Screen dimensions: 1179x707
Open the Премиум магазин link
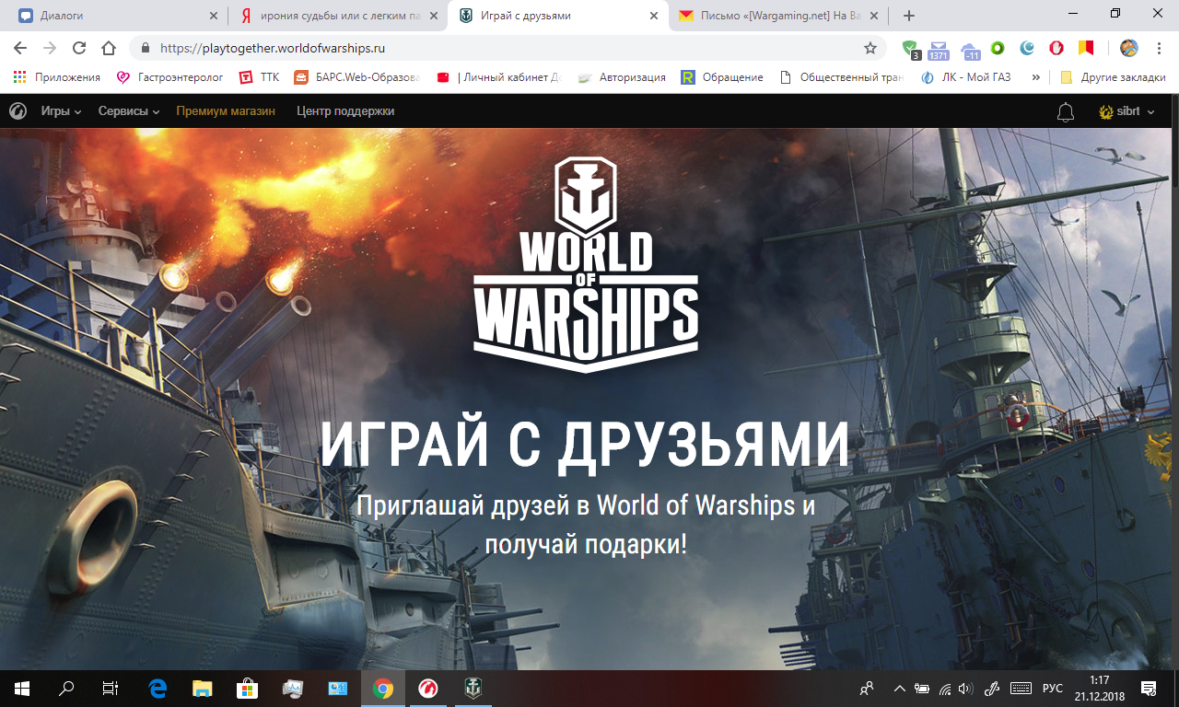pos(226,111)
